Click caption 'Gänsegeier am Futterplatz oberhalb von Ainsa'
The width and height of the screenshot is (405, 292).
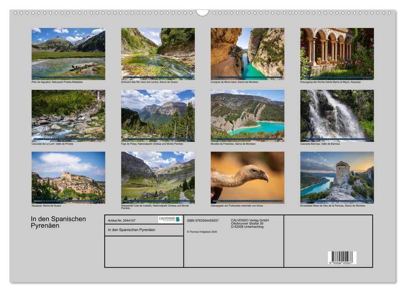tap(237, 206)
